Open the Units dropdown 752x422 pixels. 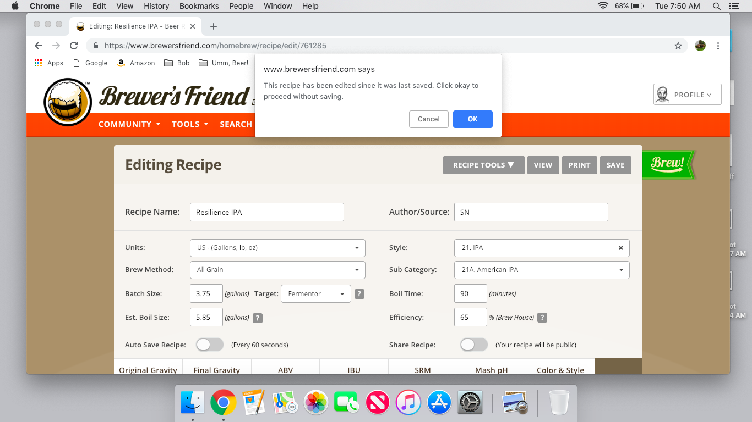click(x=277, y=248)
